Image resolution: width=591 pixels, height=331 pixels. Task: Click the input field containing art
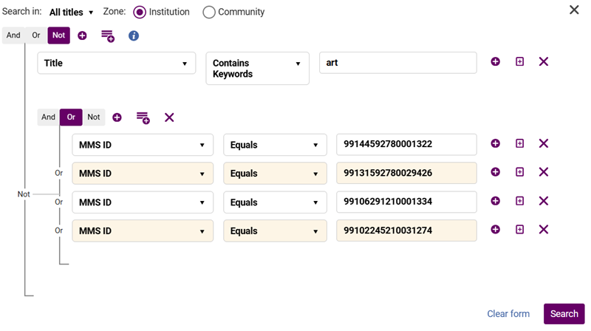pos(398,63)
